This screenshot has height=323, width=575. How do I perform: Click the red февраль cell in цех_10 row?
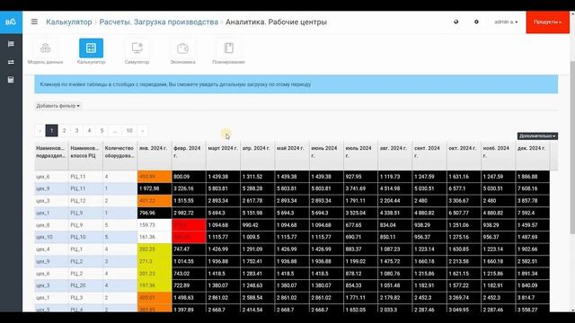[189, 237]
